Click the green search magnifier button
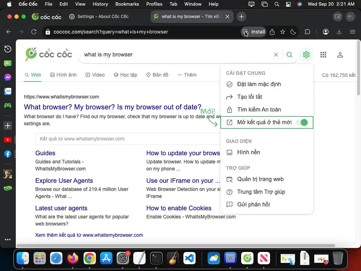Screen dimensions: 361x271 pyautogui.click(x=289, y=55)
